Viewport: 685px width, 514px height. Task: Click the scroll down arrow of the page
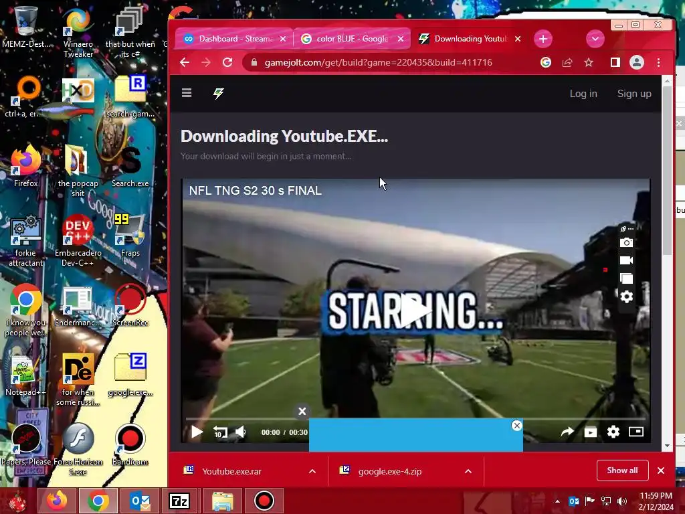pyautogui.click(x=667, y=446)
